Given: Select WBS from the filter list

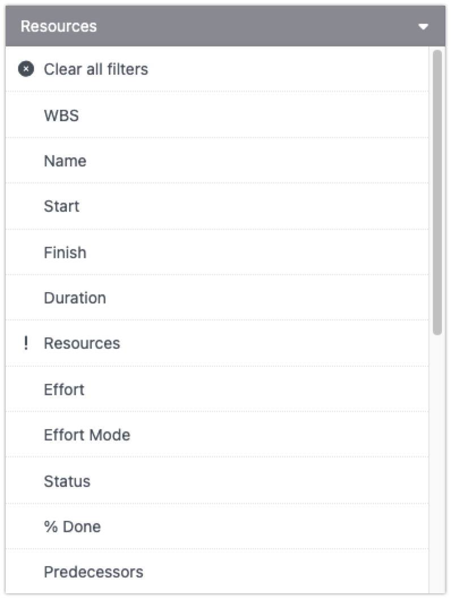Looking at the screenshot, I should [62, 115].
